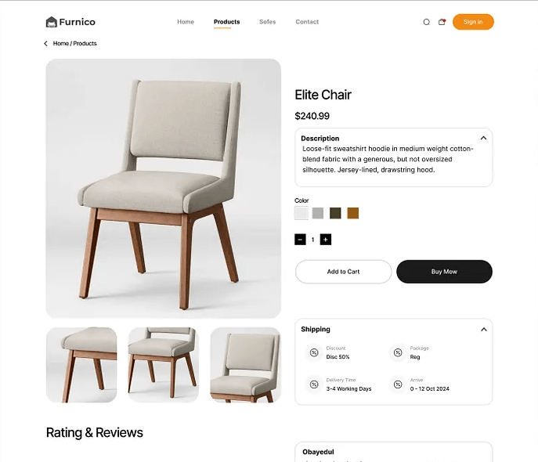Image resolution: width=538 pixels, height=462 pixels.
Task: Click the Package percent icon
Action: click(398, 352)
